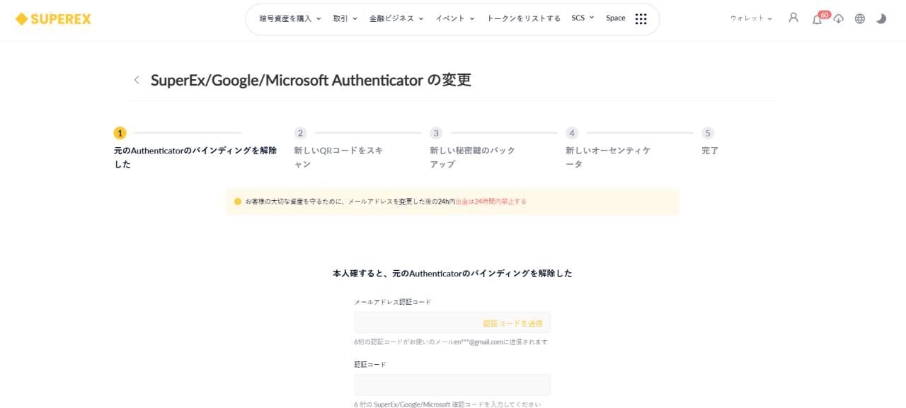Click the app download cloud icon
This screenshot has height=408, width=906.
(x=838, y=19)
